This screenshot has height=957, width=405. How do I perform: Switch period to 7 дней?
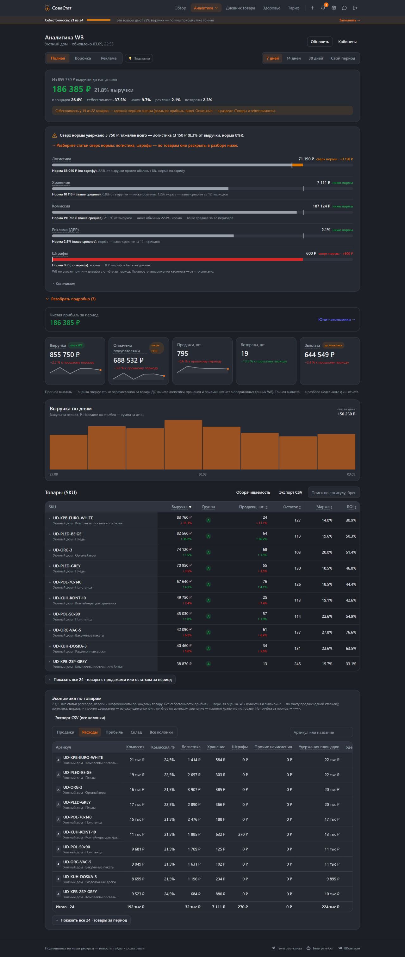pyautogui.click(x=273, y=58)
